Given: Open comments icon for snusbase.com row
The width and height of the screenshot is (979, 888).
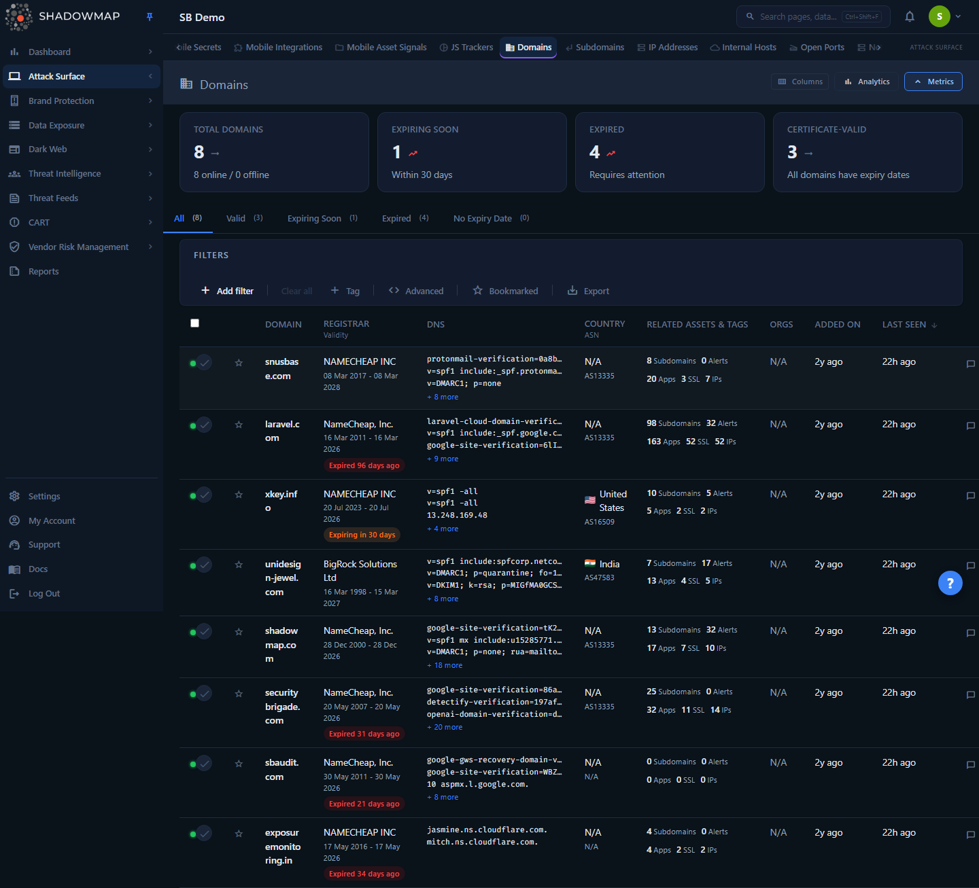Looking at the screenshot, I should click(x=971, y=364).
